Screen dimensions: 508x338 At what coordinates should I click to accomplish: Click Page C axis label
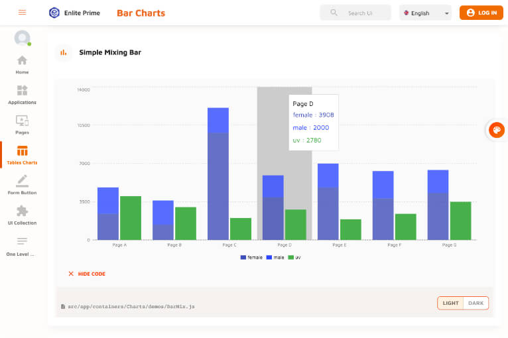229,245
